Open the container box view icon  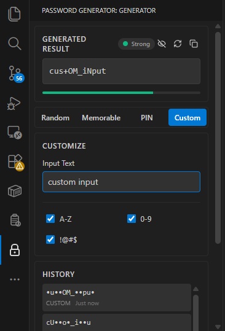(x=15, y=191)
